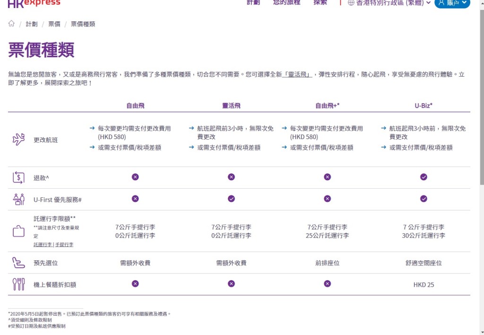484x335 pixels.
Task: Go to 票價 in the breadcrumb
Action: click(x=54, y=24)
